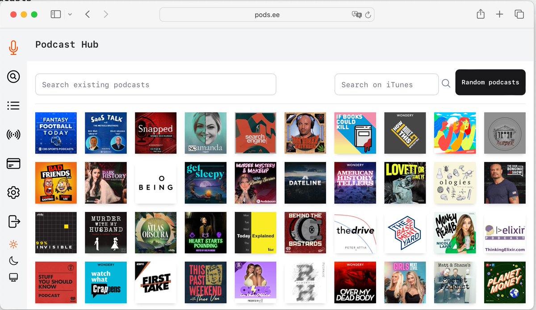Open Dateline podcast cover
536x310 pixels.
click(306, 183)
